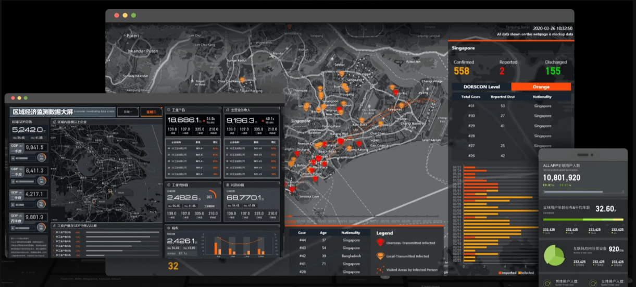This screenshot has width=636, height=287.
Task: Click the 工业增加值 value 2,482.6
Action: click(181, 198)
